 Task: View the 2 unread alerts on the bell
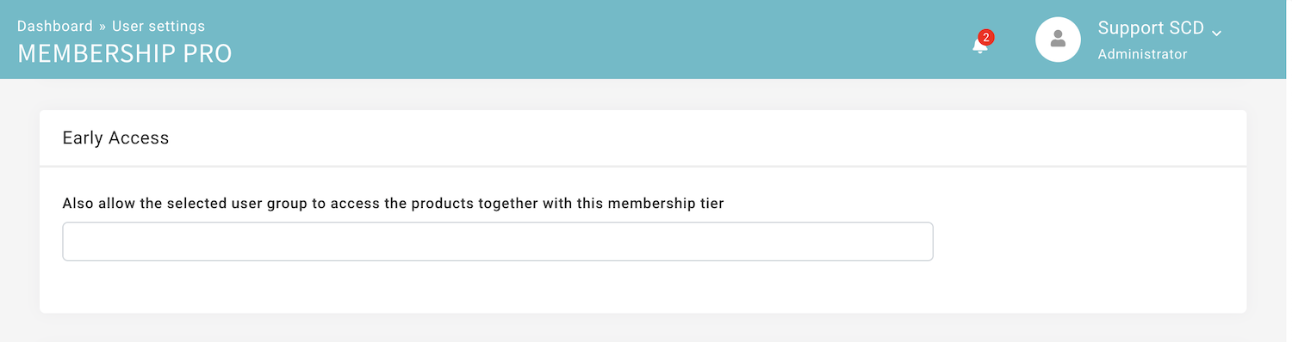986,37
